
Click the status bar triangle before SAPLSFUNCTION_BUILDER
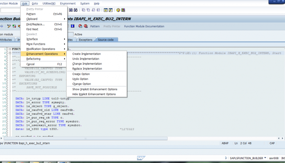point(226,158)
